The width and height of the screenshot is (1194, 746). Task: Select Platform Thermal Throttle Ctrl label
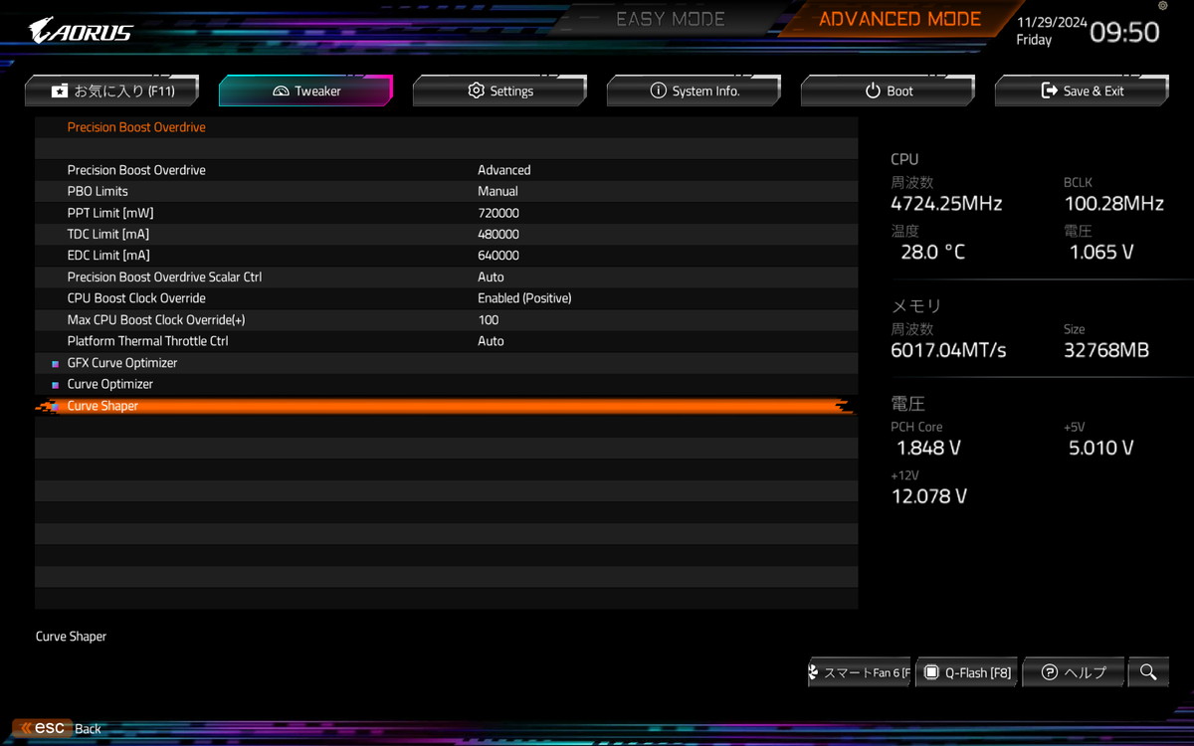147,341
